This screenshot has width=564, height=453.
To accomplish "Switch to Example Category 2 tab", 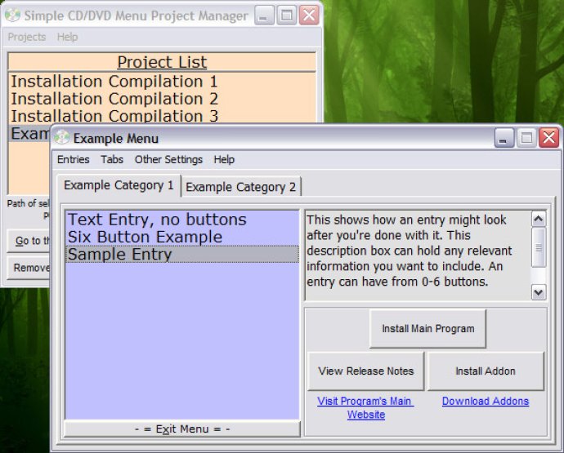I will point(241,187).
